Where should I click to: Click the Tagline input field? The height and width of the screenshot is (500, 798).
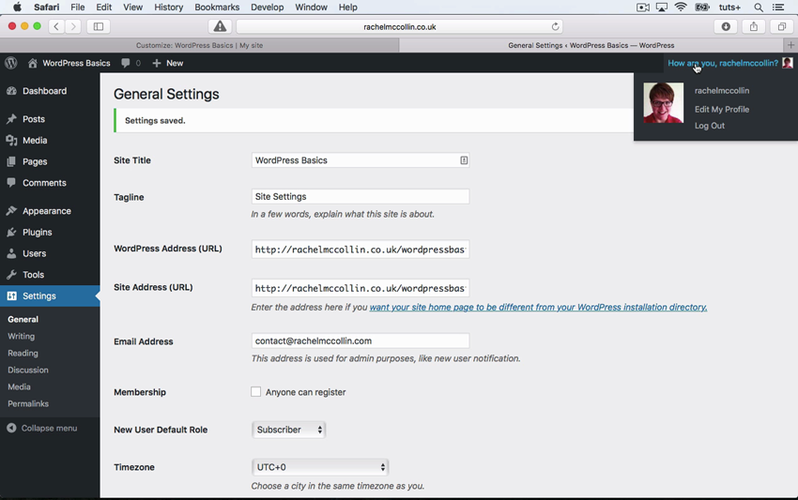(361, 196)
